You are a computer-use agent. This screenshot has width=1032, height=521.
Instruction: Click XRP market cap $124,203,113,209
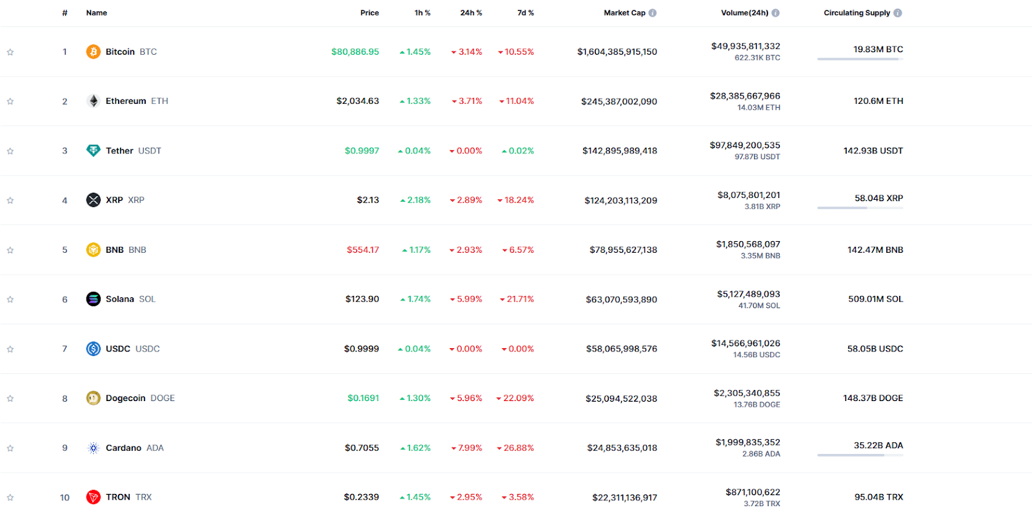pos(621,201)
